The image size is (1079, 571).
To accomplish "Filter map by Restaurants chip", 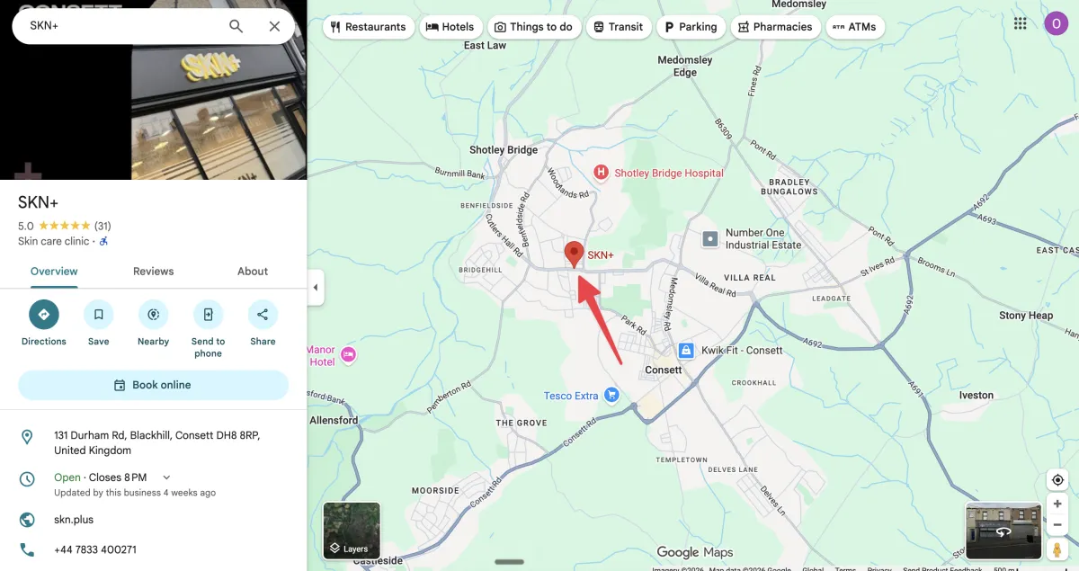I will [x=369, y=27].
